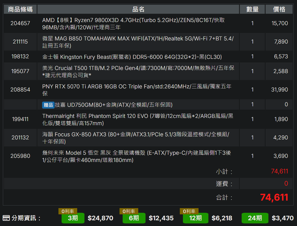297x226 pixels.
Task: Click the 贈品 gift badge
Action: [x=48, y=105]
